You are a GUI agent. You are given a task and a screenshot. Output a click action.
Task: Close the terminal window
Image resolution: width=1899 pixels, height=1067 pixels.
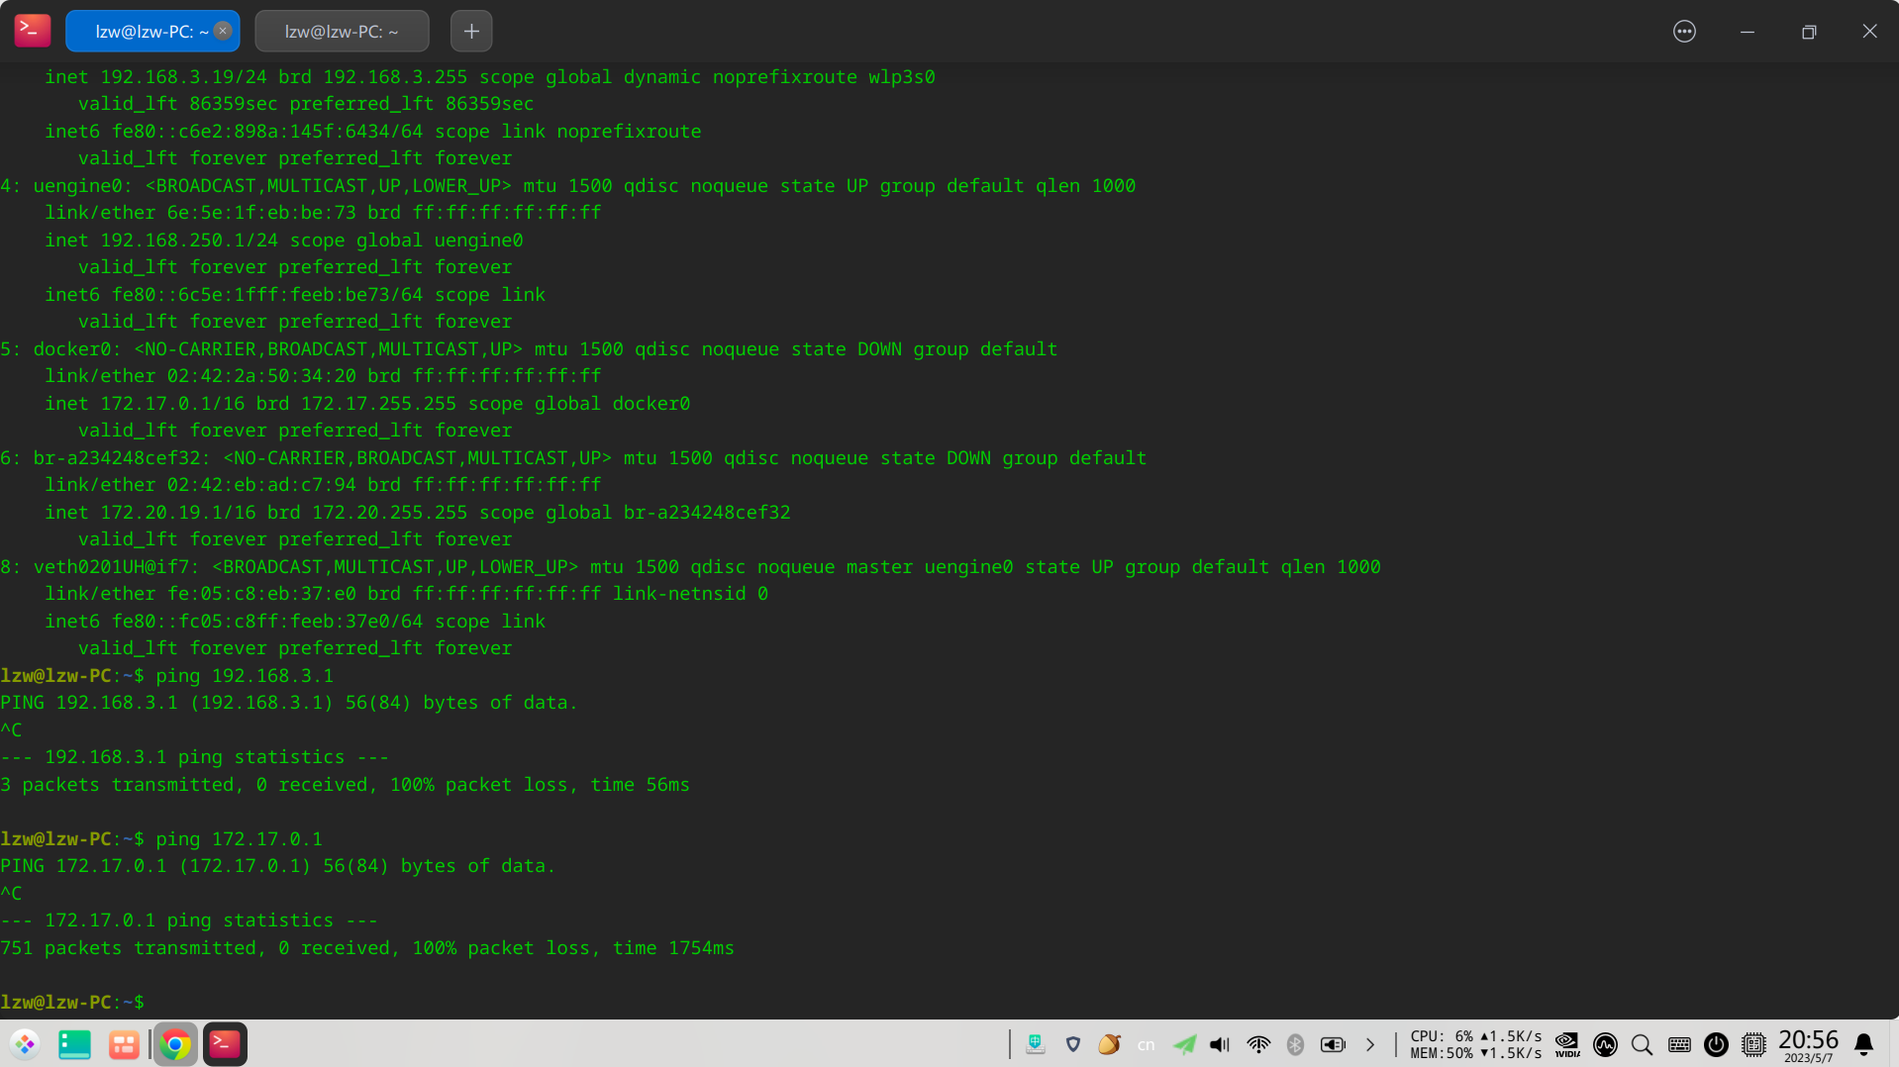[1869, 32]
